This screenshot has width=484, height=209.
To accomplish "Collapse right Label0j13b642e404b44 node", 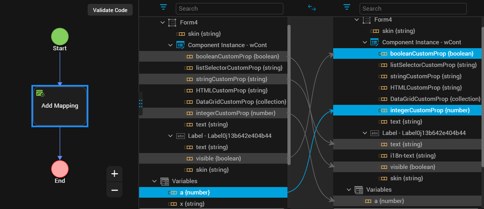I will click(x=365, y=133).
